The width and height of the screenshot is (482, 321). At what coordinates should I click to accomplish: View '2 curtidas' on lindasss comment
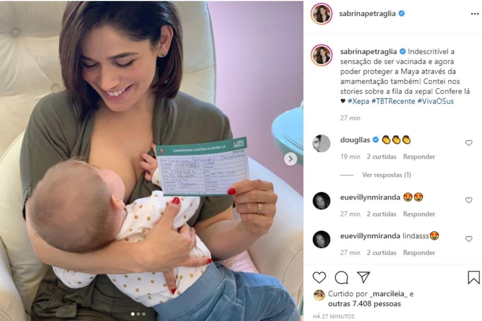[x=381, y=252]
